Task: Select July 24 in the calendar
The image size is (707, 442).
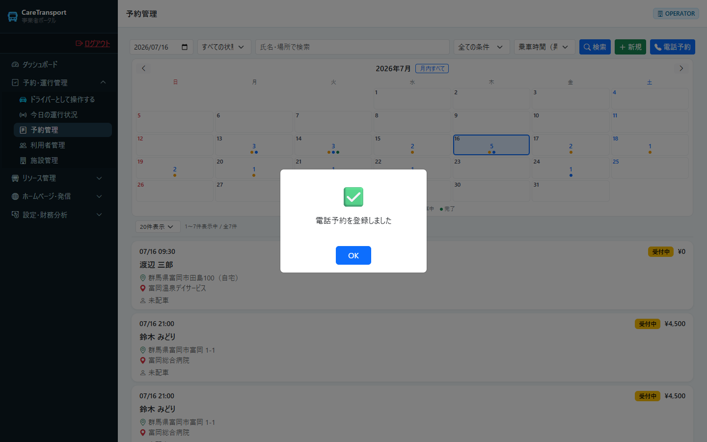Action: pyautogui.click(x=571, y=168)
